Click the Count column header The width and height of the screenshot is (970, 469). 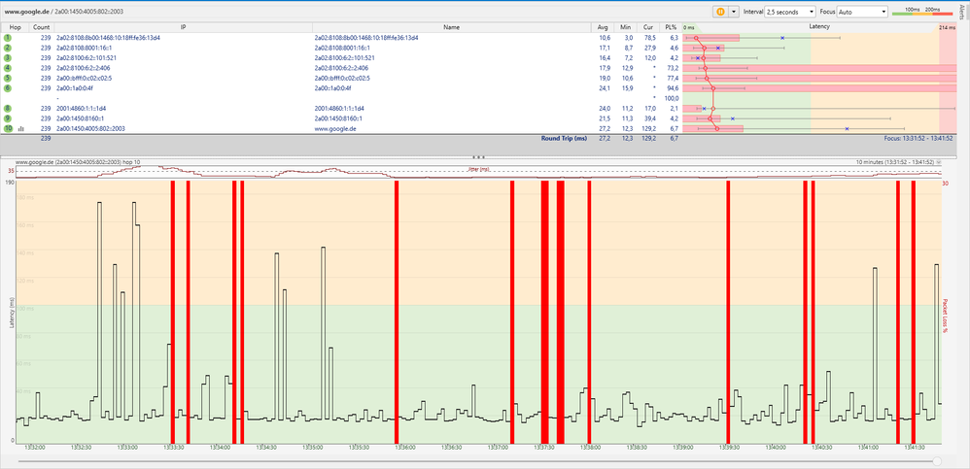tap(41, 27)
